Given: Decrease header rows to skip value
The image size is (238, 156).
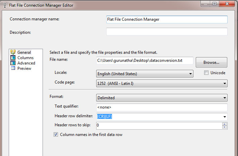Looking at the screenshot, I should (225, 127).
